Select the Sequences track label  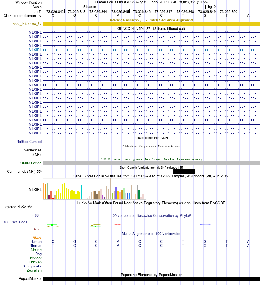33,150
